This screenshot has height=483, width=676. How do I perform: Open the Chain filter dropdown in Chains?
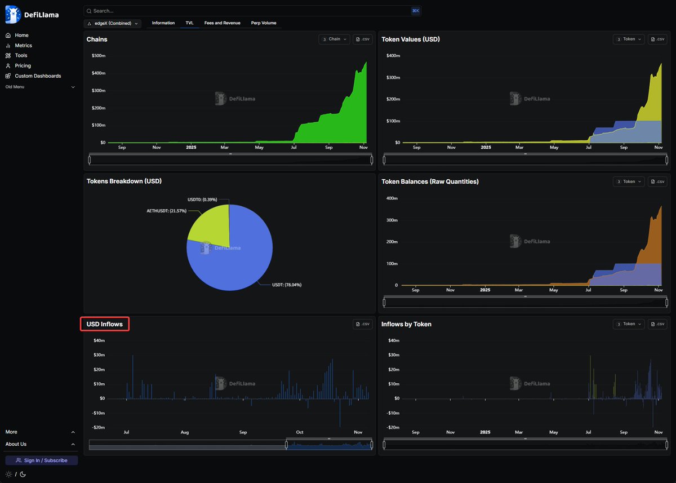pos(335,39)
